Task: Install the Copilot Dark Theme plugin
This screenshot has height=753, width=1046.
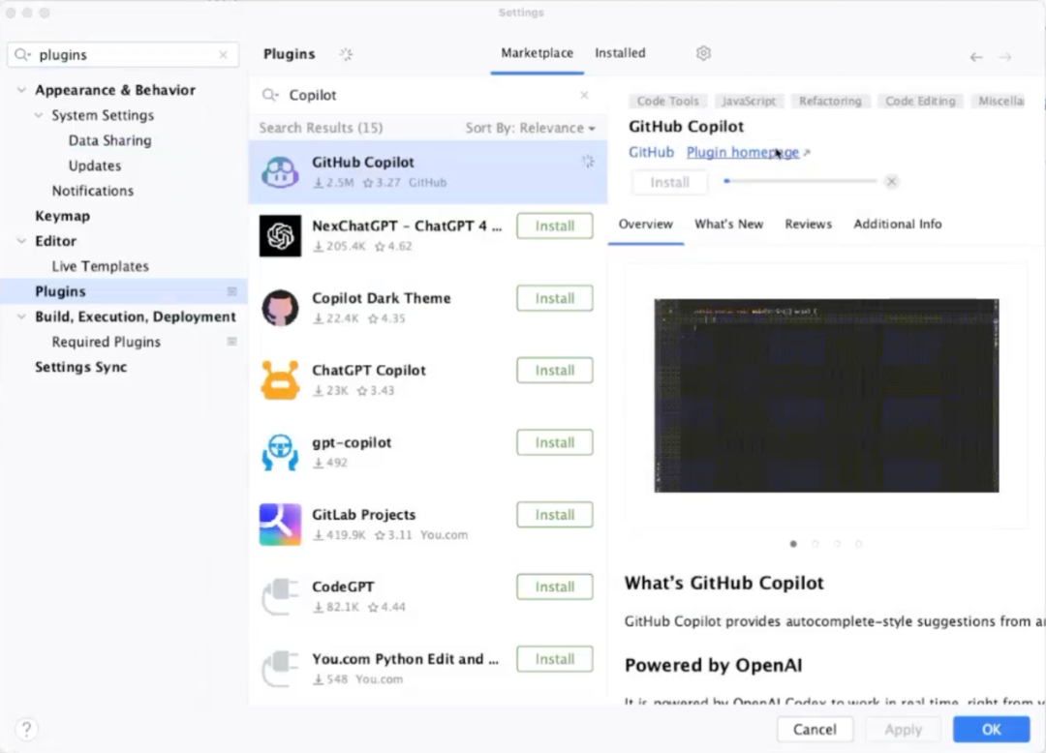Action: (554, 298)
